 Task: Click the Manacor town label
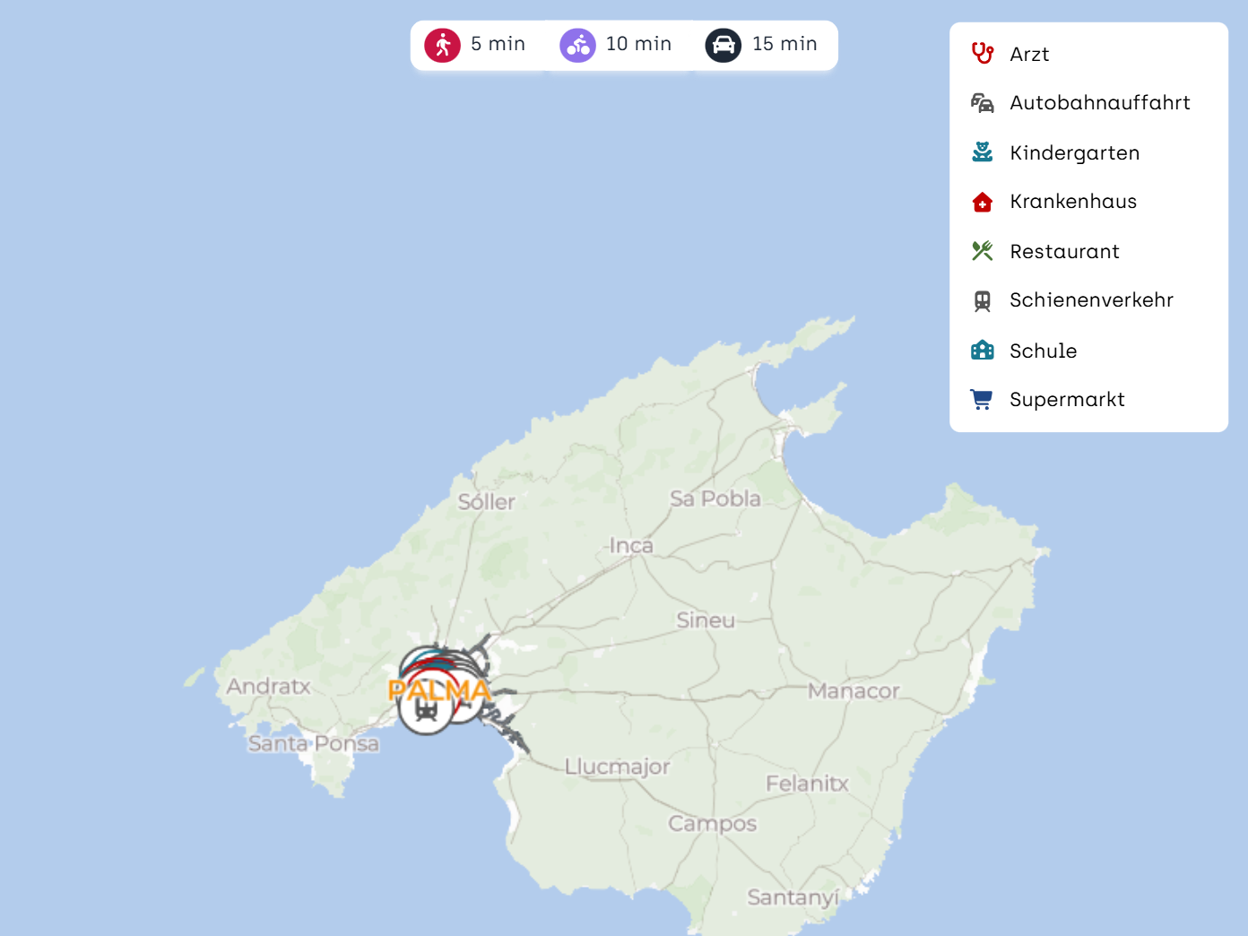click(x=854, y=691)
